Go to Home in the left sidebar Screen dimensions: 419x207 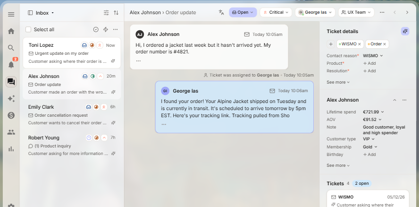pos(11,31)
